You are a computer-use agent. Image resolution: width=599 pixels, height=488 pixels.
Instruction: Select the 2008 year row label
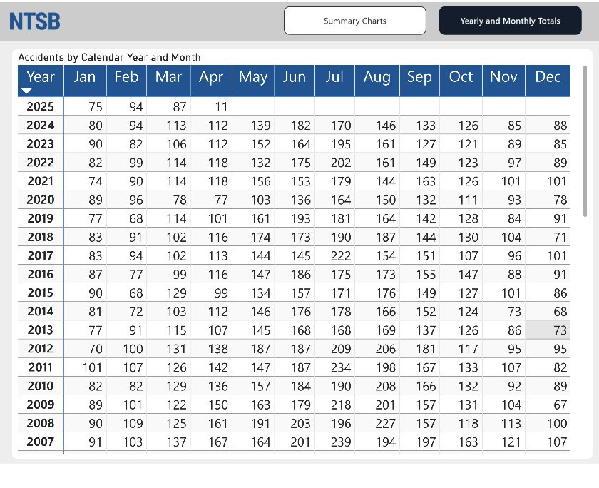pos(41,423)
